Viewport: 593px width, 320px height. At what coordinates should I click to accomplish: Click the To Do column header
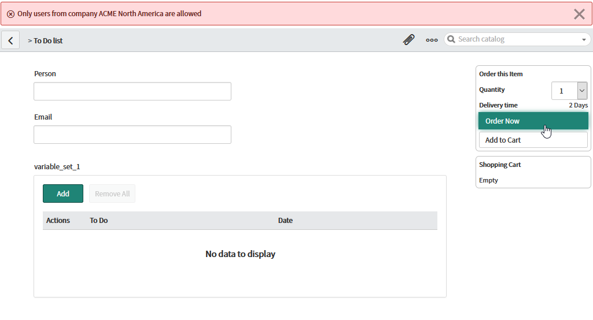pyautogui.click(x=99, y=221)
